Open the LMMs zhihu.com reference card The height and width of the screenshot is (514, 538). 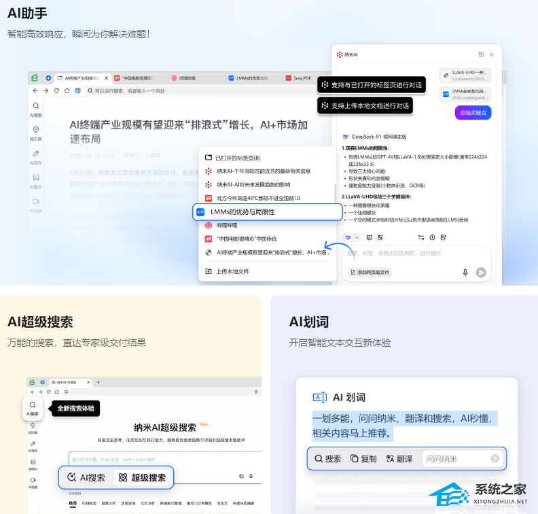click(x=465, y=95)
